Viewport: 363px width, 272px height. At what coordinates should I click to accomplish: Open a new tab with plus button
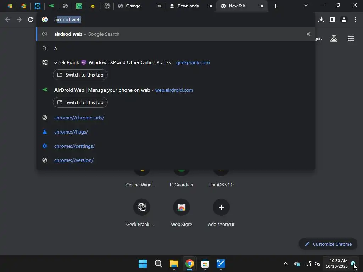point(275,6)
